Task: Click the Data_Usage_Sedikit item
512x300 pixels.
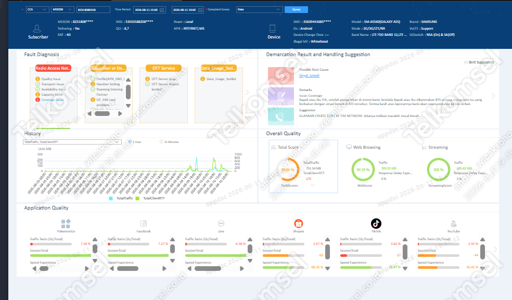Action: tap(221, 79)
